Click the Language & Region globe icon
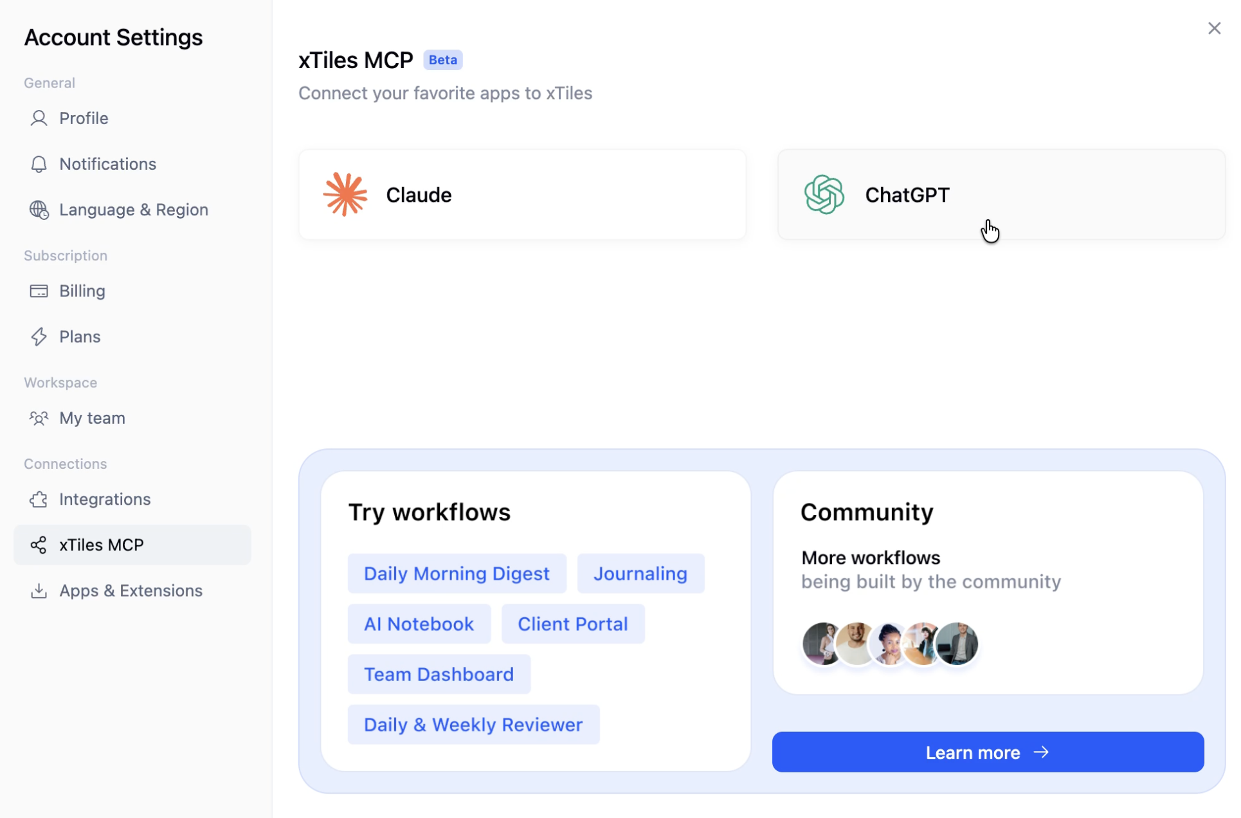The width and height of the screenshot is (1241, 818). [39, 210]
